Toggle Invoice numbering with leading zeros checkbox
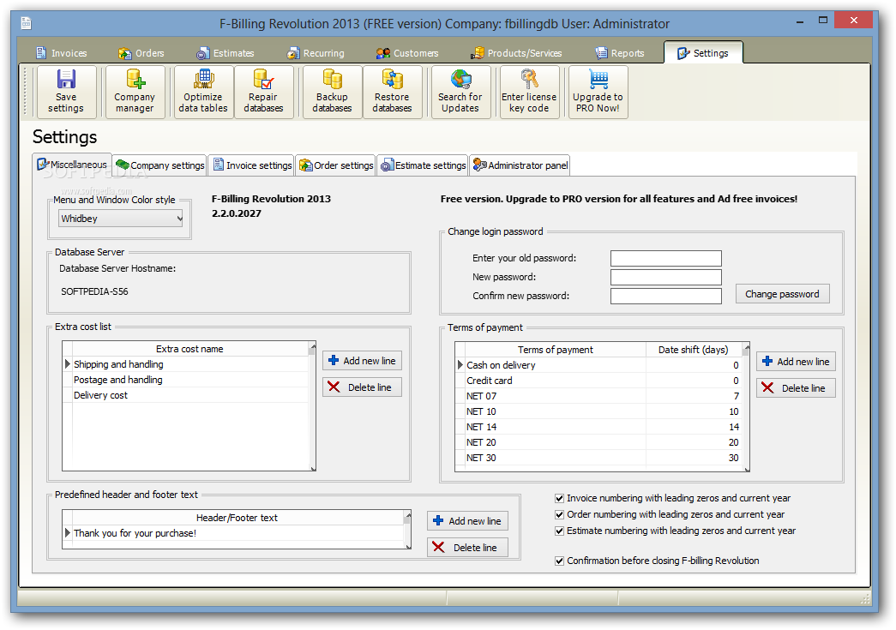Viewport: 896px width, 630px height. (x=559, y=498)
